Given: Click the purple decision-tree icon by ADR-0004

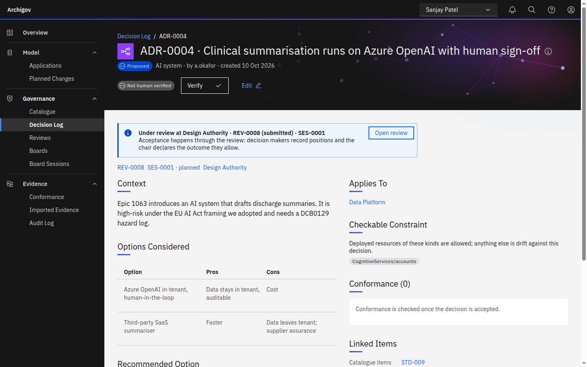Looking at the screenshot, I should pos(126,51).
